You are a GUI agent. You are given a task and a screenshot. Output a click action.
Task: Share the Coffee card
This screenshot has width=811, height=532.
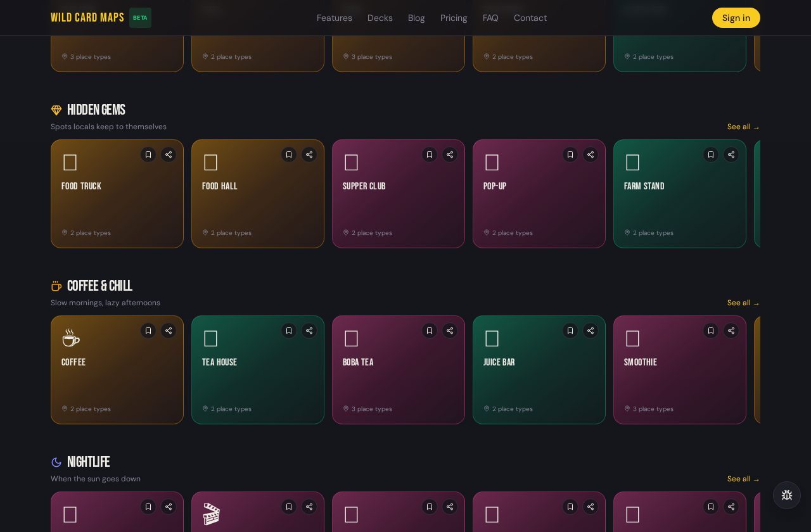tap(169, 331)
